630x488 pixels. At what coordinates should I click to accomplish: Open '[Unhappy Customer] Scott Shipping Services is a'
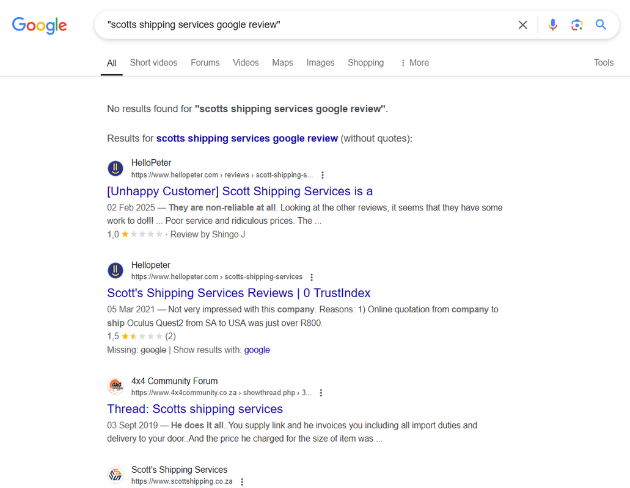click(x=240, y=192)
